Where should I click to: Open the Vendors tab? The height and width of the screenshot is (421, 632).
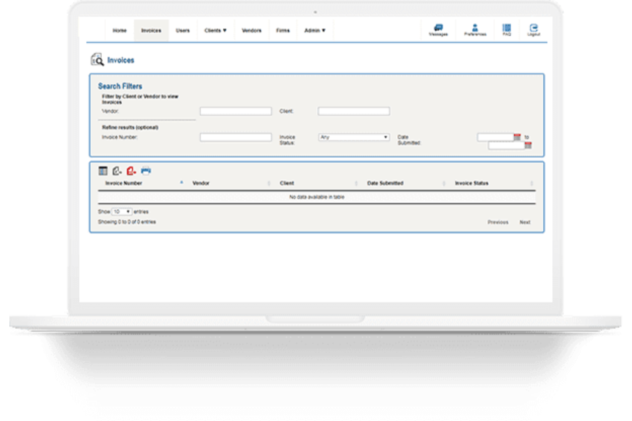252,30
